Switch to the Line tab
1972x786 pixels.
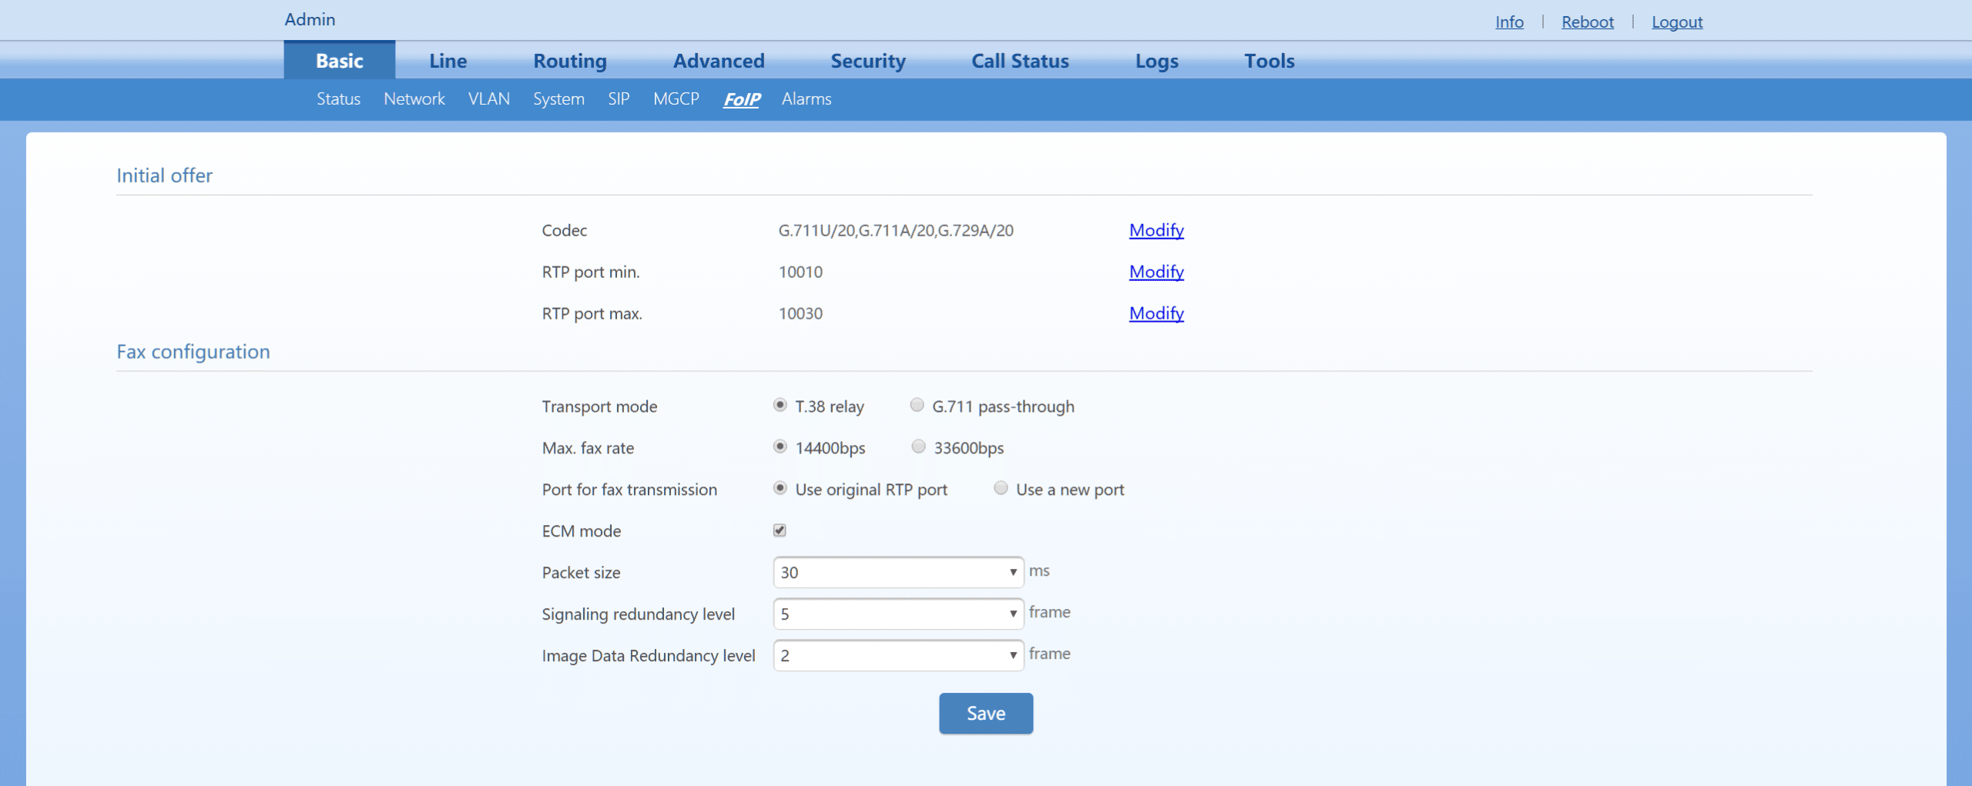click(x=448, y=60)
